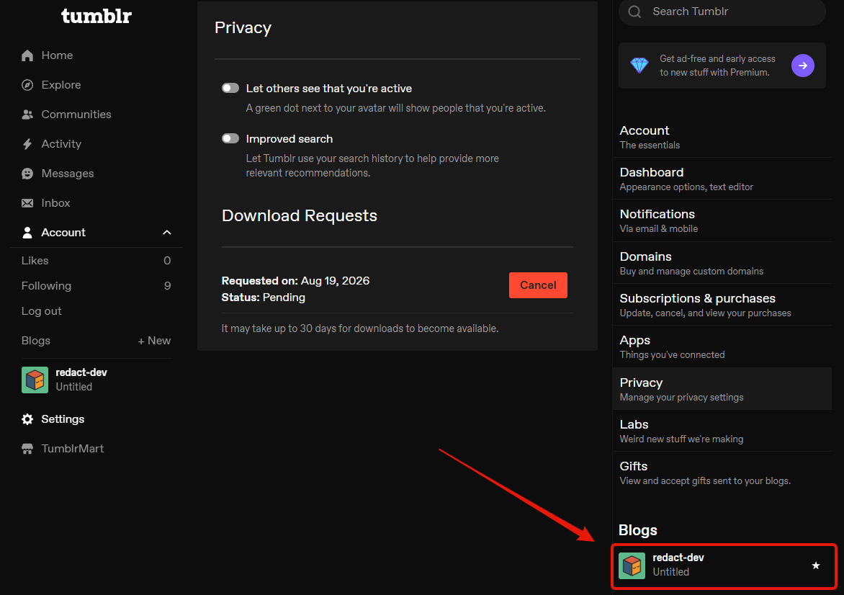Click the Activity lightning bolt icon
Image resolution: width=844 pixels, height=595 pixels.
[x=27, y=144]
